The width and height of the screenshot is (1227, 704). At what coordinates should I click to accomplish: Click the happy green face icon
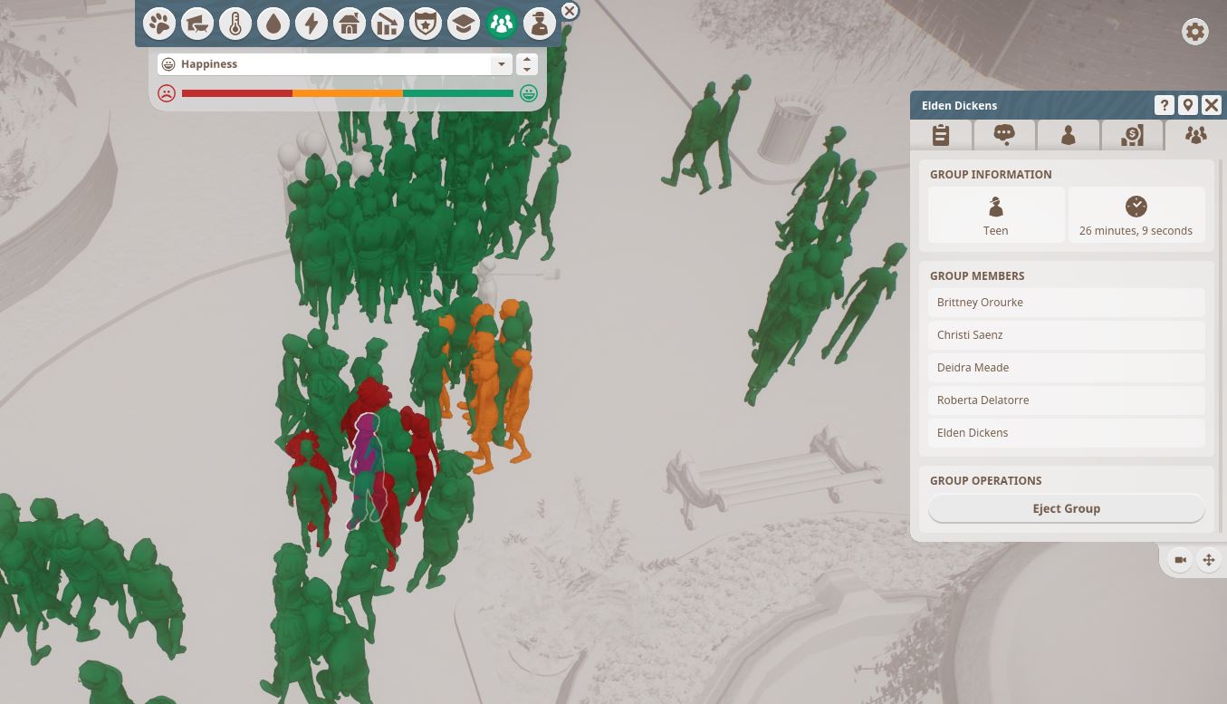click(529, 93)
